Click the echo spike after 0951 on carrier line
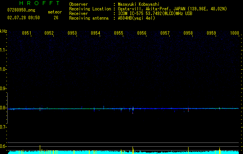243x154 pixels. (40, 109)
